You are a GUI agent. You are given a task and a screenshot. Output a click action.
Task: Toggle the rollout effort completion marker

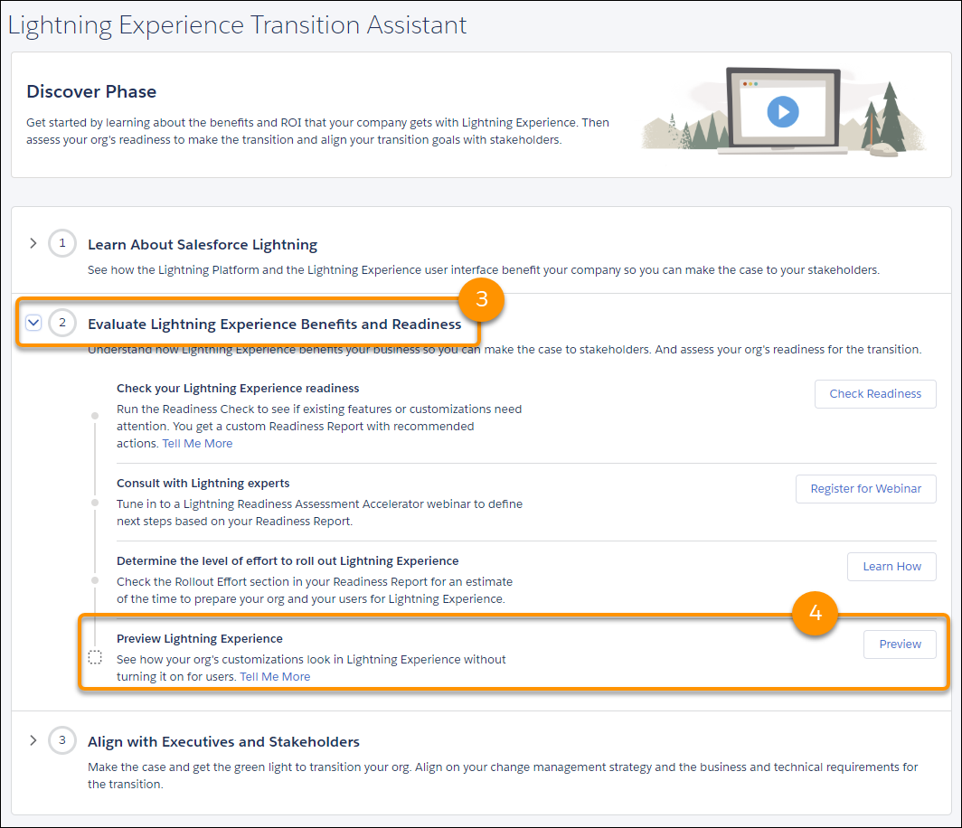pyautogui.click(x=95, y=581)
